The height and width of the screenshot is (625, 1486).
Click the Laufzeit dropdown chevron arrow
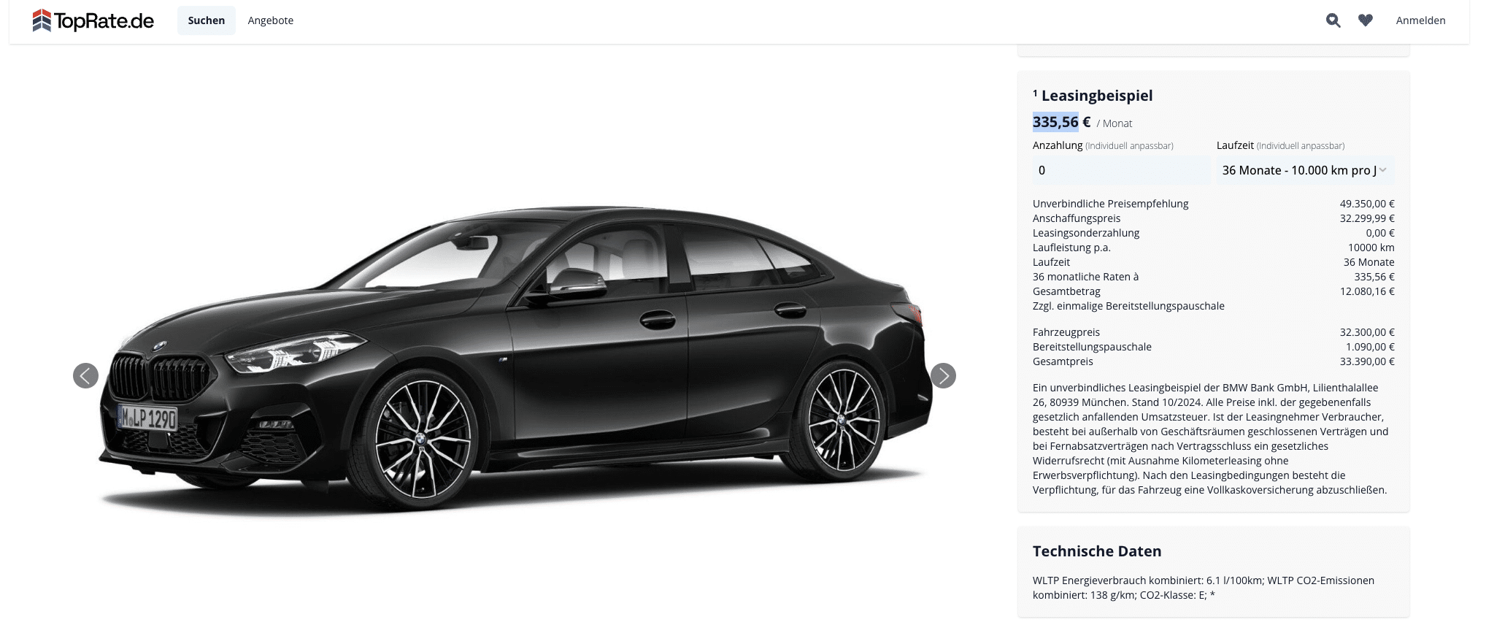click(1382, 170)
